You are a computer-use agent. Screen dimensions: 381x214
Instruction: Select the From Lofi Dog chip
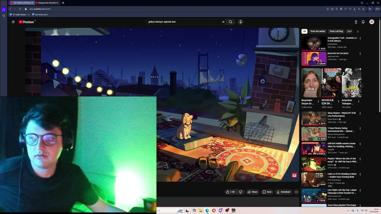click(x=336, y=31)
